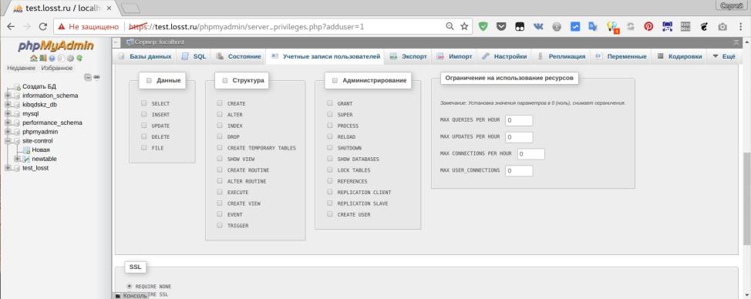Expand phpmyadmin database node
The height and width of the screenshot is (299, 751).
coord(8,132)
